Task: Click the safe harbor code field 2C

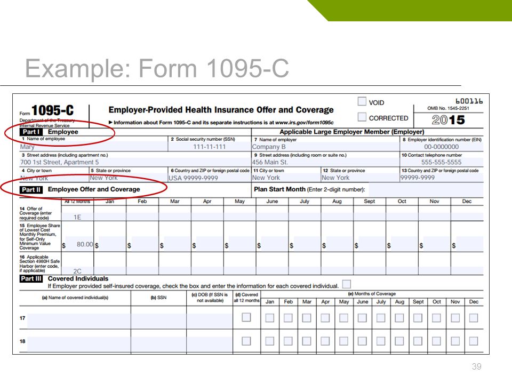Action: pos(77,271)
